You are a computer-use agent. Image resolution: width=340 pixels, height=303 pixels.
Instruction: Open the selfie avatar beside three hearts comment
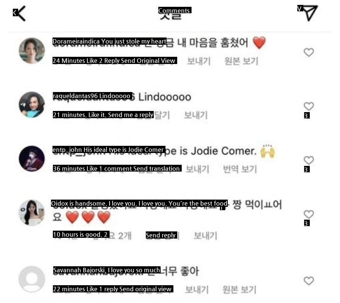32,212
